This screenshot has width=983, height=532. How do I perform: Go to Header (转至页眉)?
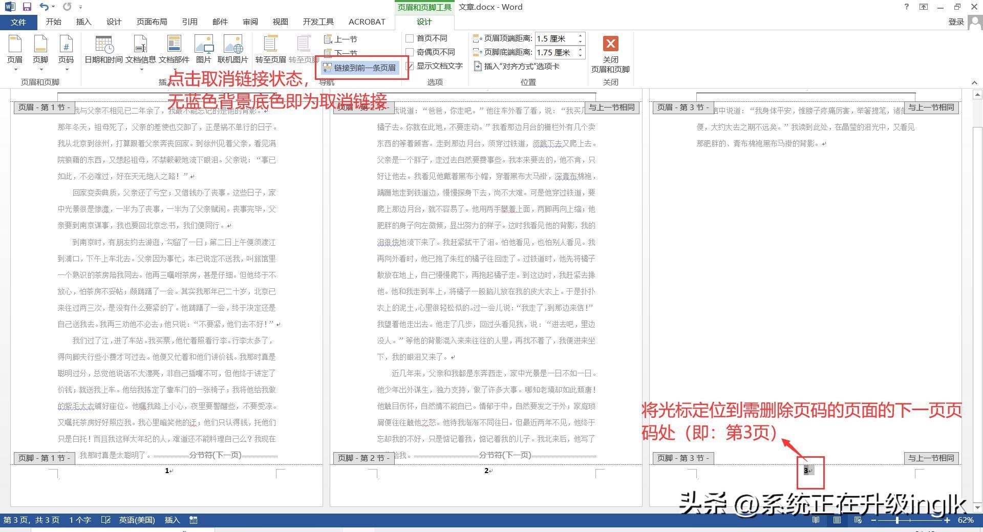[270, 50]
